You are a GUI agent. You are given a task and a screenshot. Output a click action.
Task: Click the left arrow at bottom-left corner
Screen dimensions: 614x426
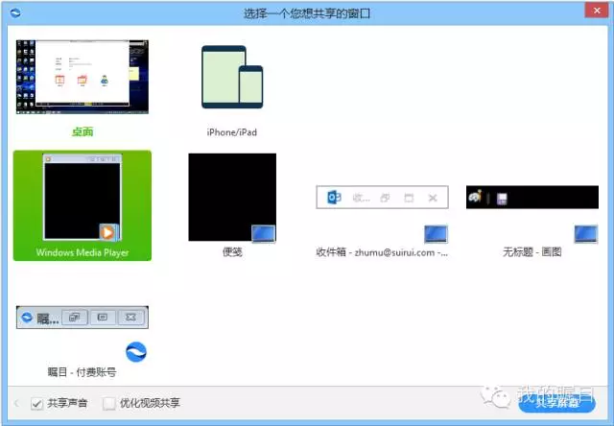[15, 403]
